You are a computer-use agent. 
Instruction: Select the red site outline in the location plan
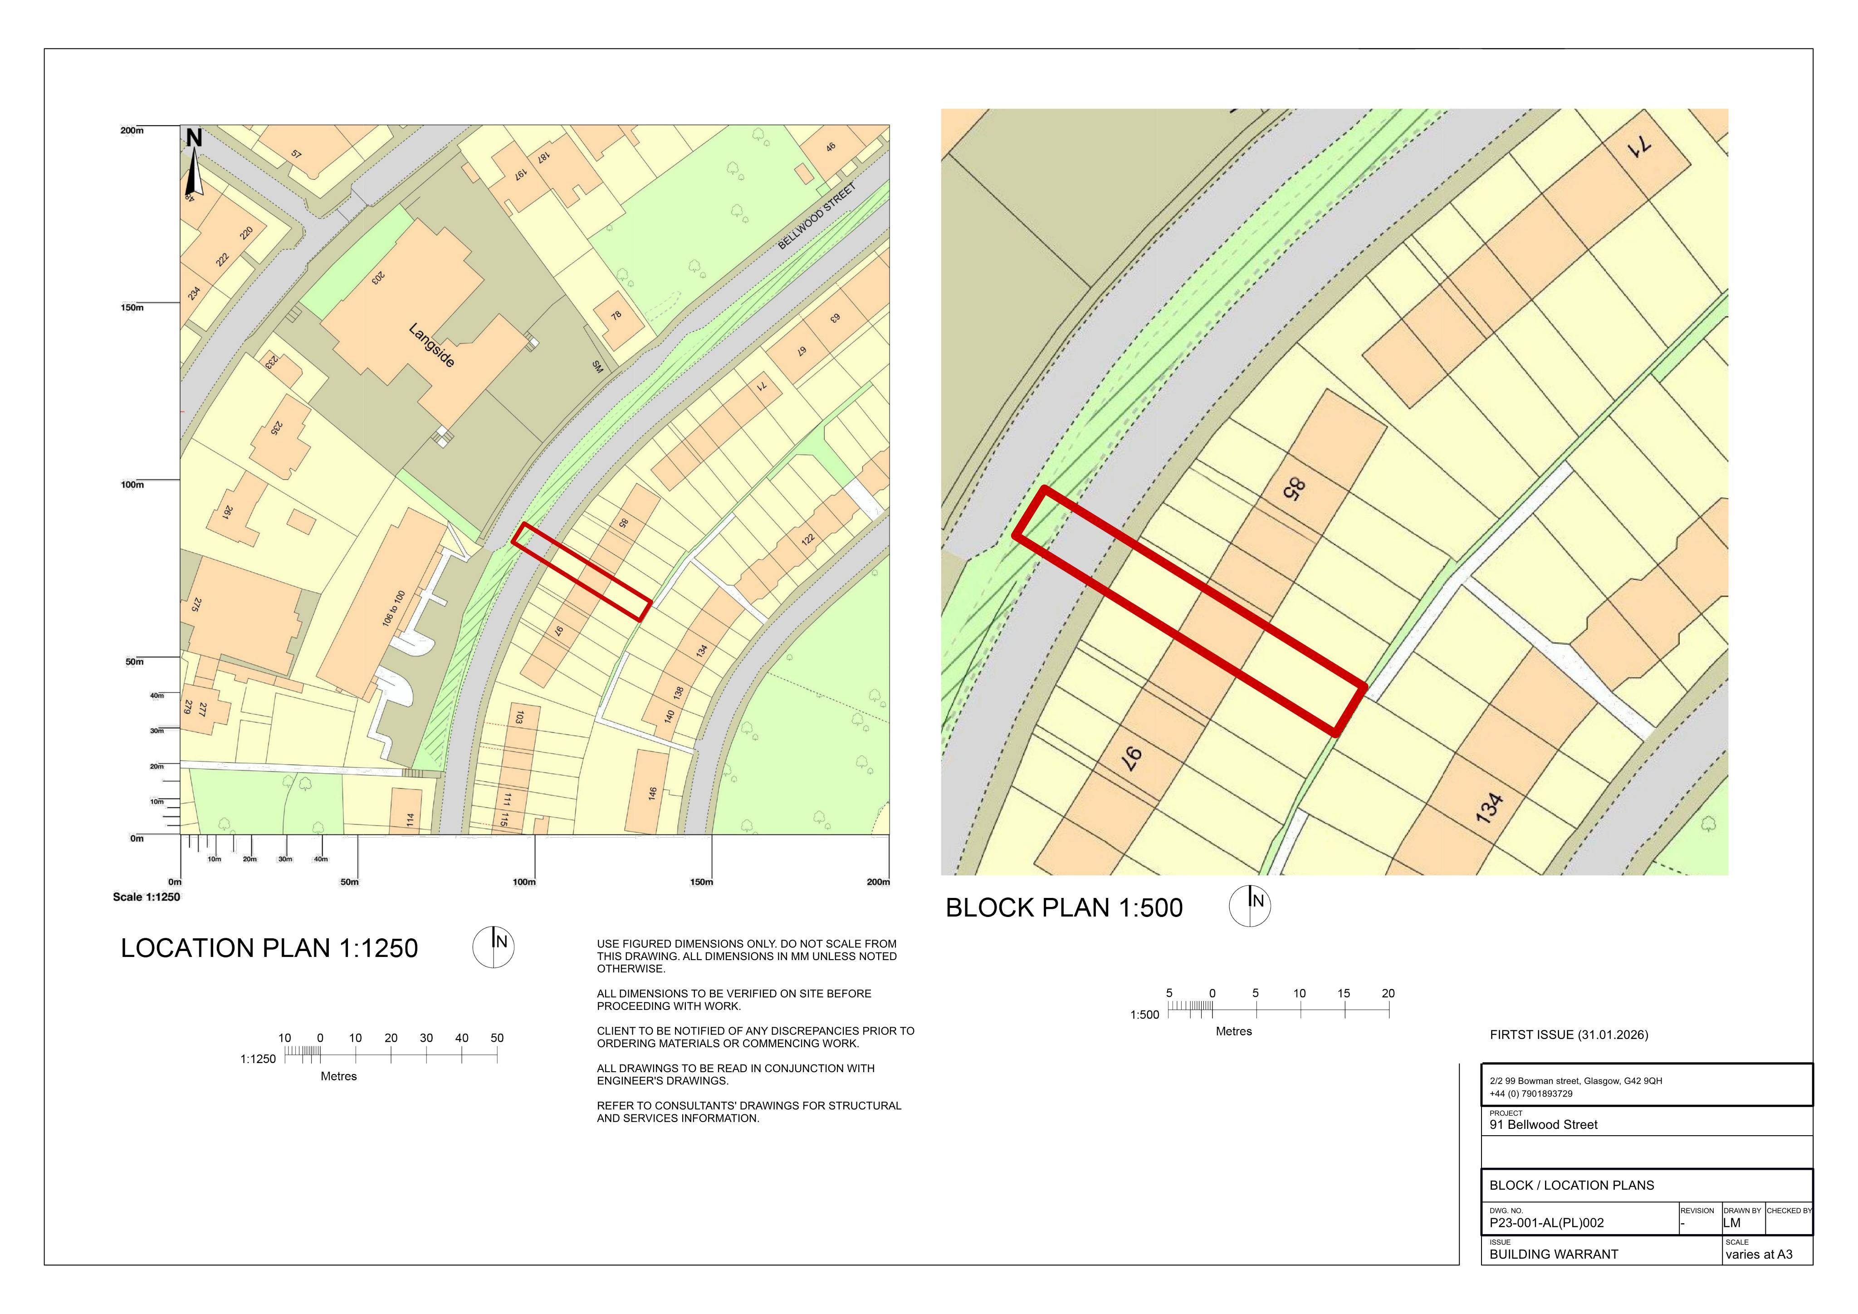(582, 572)
